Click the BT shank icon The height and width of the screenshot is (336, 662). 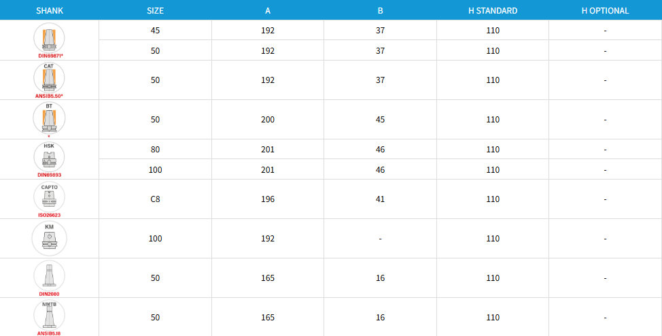pos(50,118)
